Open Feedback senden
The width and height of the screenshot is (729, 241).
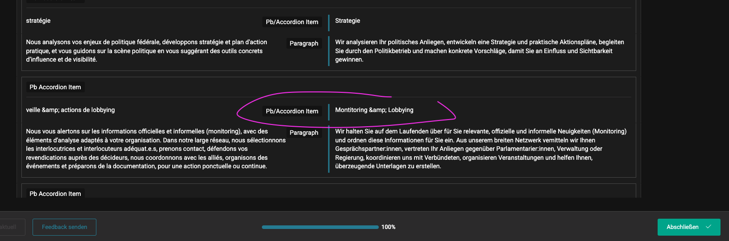64,227
